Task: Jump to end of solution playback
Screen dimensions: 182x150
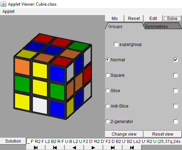Action: 132,148
